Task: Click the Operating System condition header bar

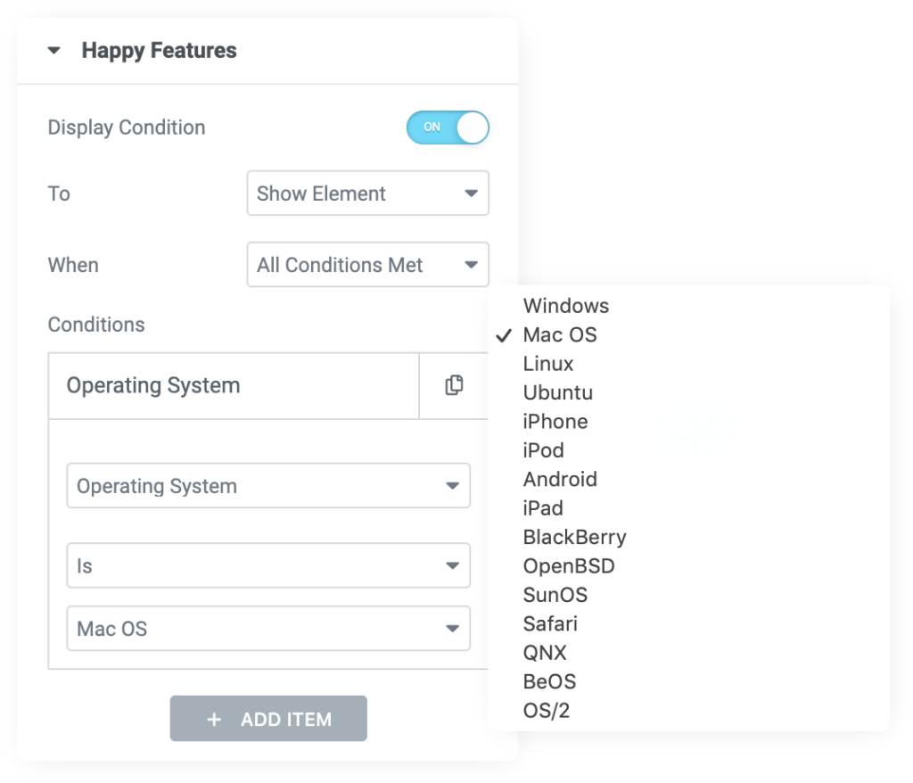Action: pos(232,385)
